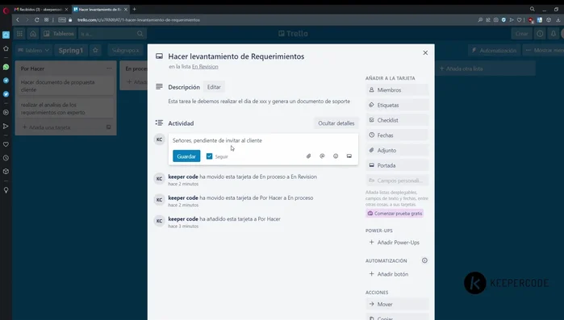564x320 pixels.
Task: Click the Guardar button to save comment
Action: tap(186, 156)
